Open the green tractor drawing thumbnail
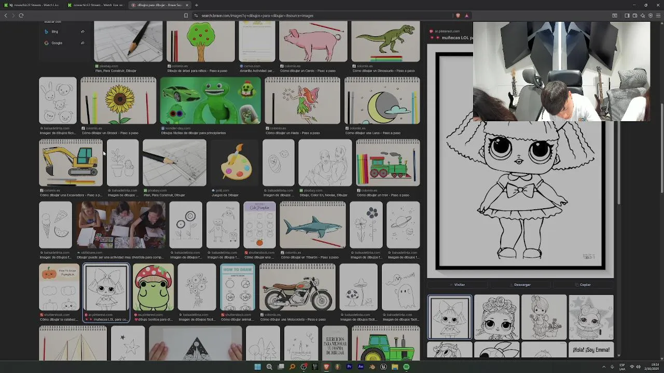The height and width of the screenshot is (373, 664). (x=385, y=343)
